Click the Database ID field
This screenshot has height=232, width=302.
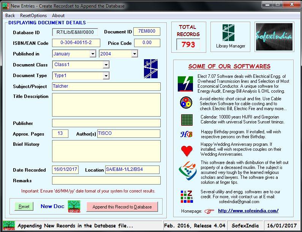pos(75,32)
